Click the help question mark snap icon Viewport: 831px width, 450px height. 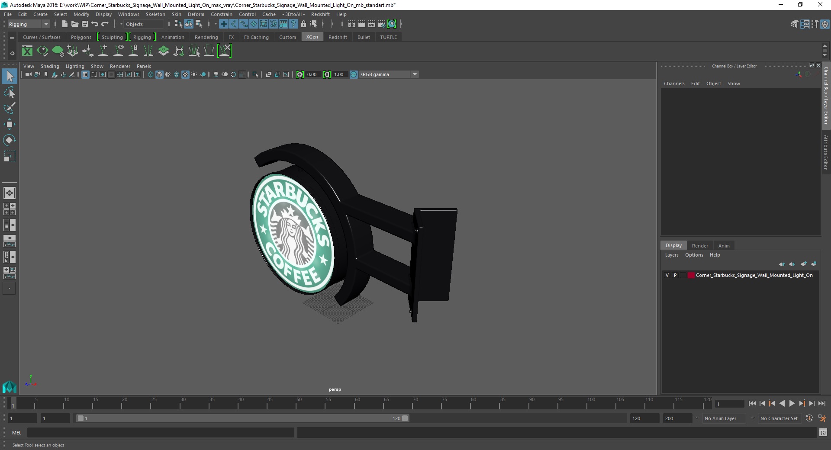pos(293,24)
